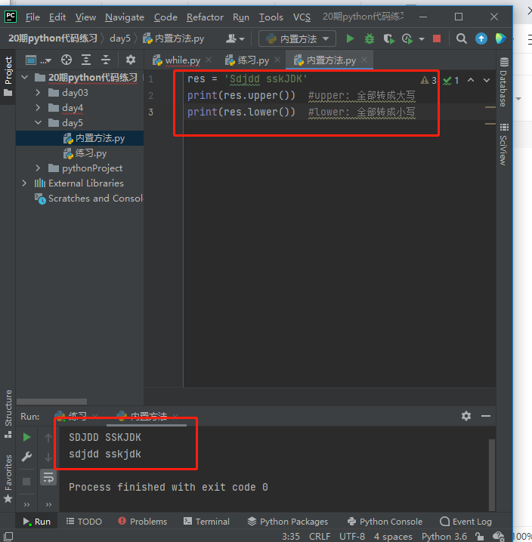
Task: Go to previous highlighted error arrow
Action: coord(470,80)
